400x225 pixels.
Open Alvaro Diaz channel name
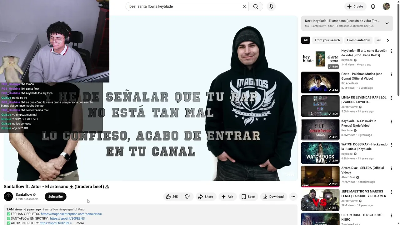coord(348,177)
